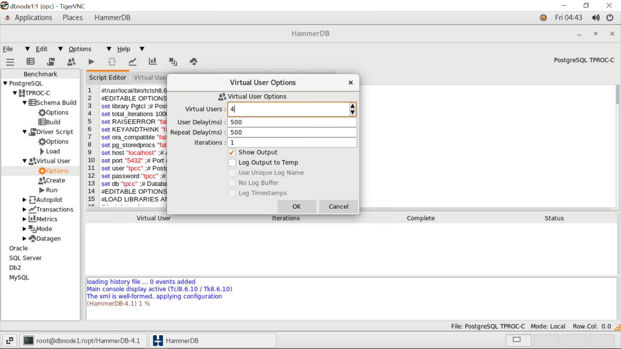Enable Log Output to Temp checkbox
The height and width of the screenshot is (349, 621).
click(232, 163)
